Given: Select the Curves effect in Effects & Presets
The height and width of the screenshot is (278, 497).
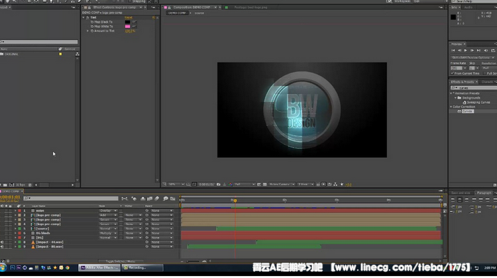Looking at the screenshot, I should coord(468,111).
